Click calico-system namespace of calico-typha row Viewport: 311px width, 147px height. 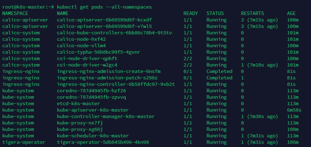(x=21, y=52)
